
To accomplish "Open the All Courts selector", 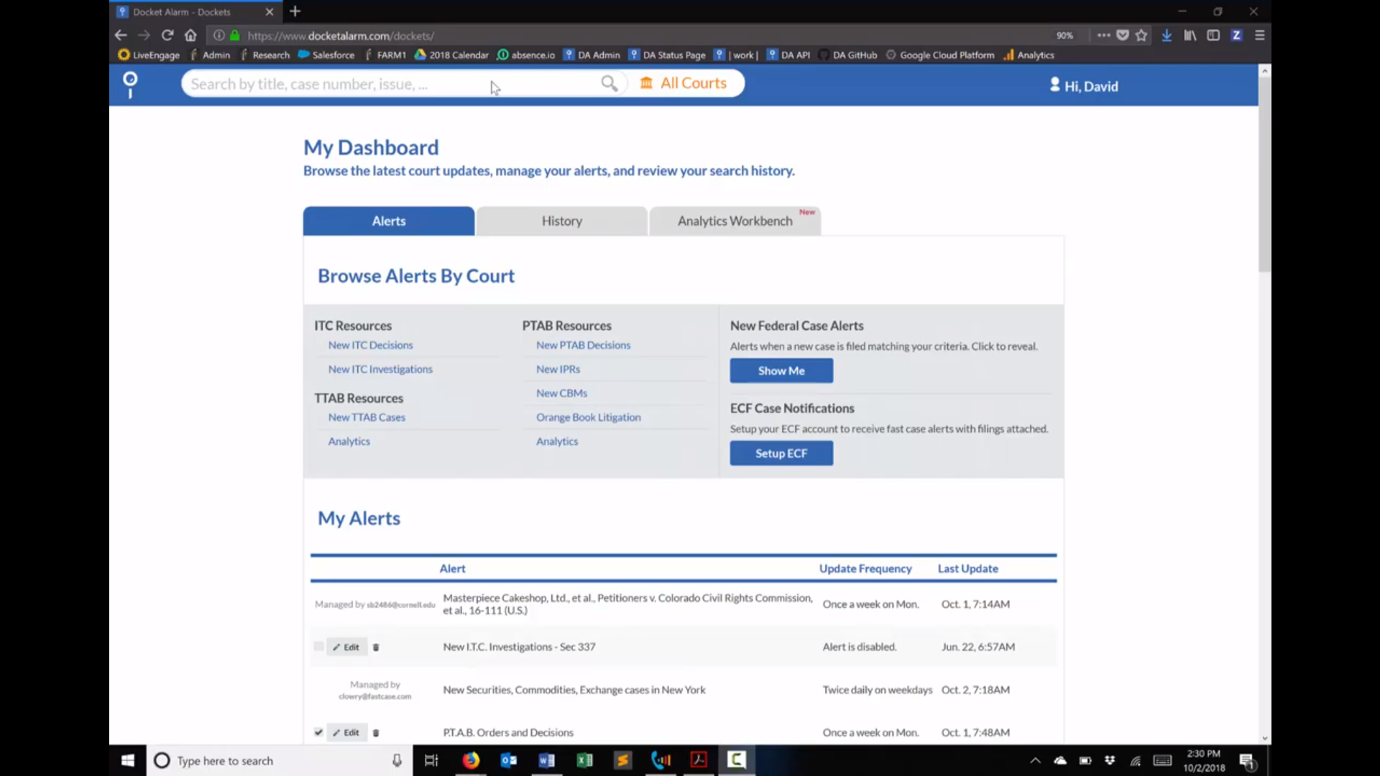I will (x=684, y=83).
